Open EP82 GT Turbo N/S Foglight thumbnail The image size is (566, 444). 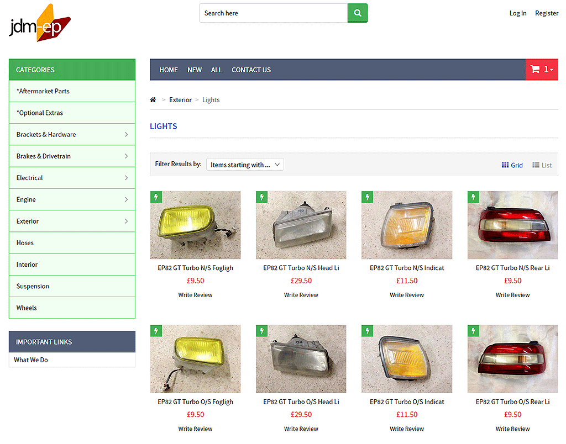195,225
